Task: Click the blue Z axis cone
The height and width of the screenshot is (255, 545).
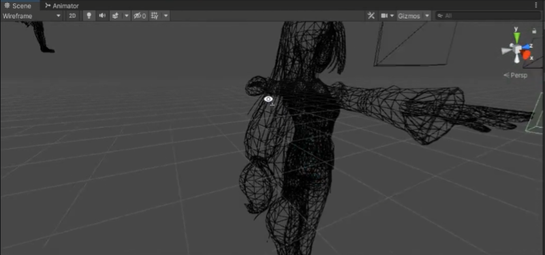Action: [526, 46]
